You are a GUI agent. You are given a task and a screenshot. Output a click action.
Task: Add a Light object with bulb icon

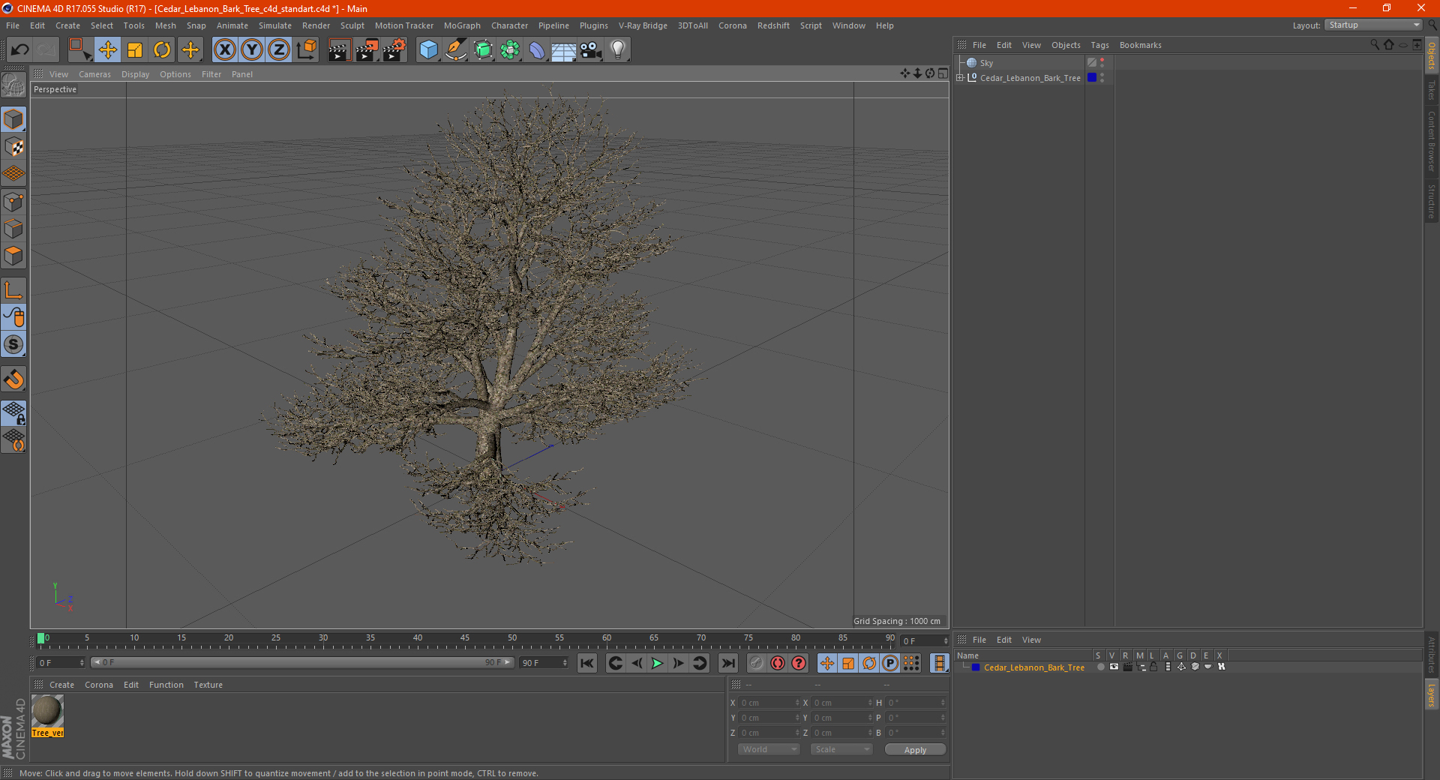617,50
